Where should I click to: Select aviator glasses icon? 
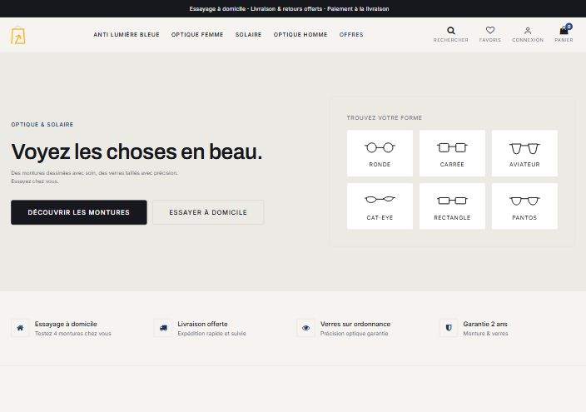pyautogui.click(x=524, y=148)
